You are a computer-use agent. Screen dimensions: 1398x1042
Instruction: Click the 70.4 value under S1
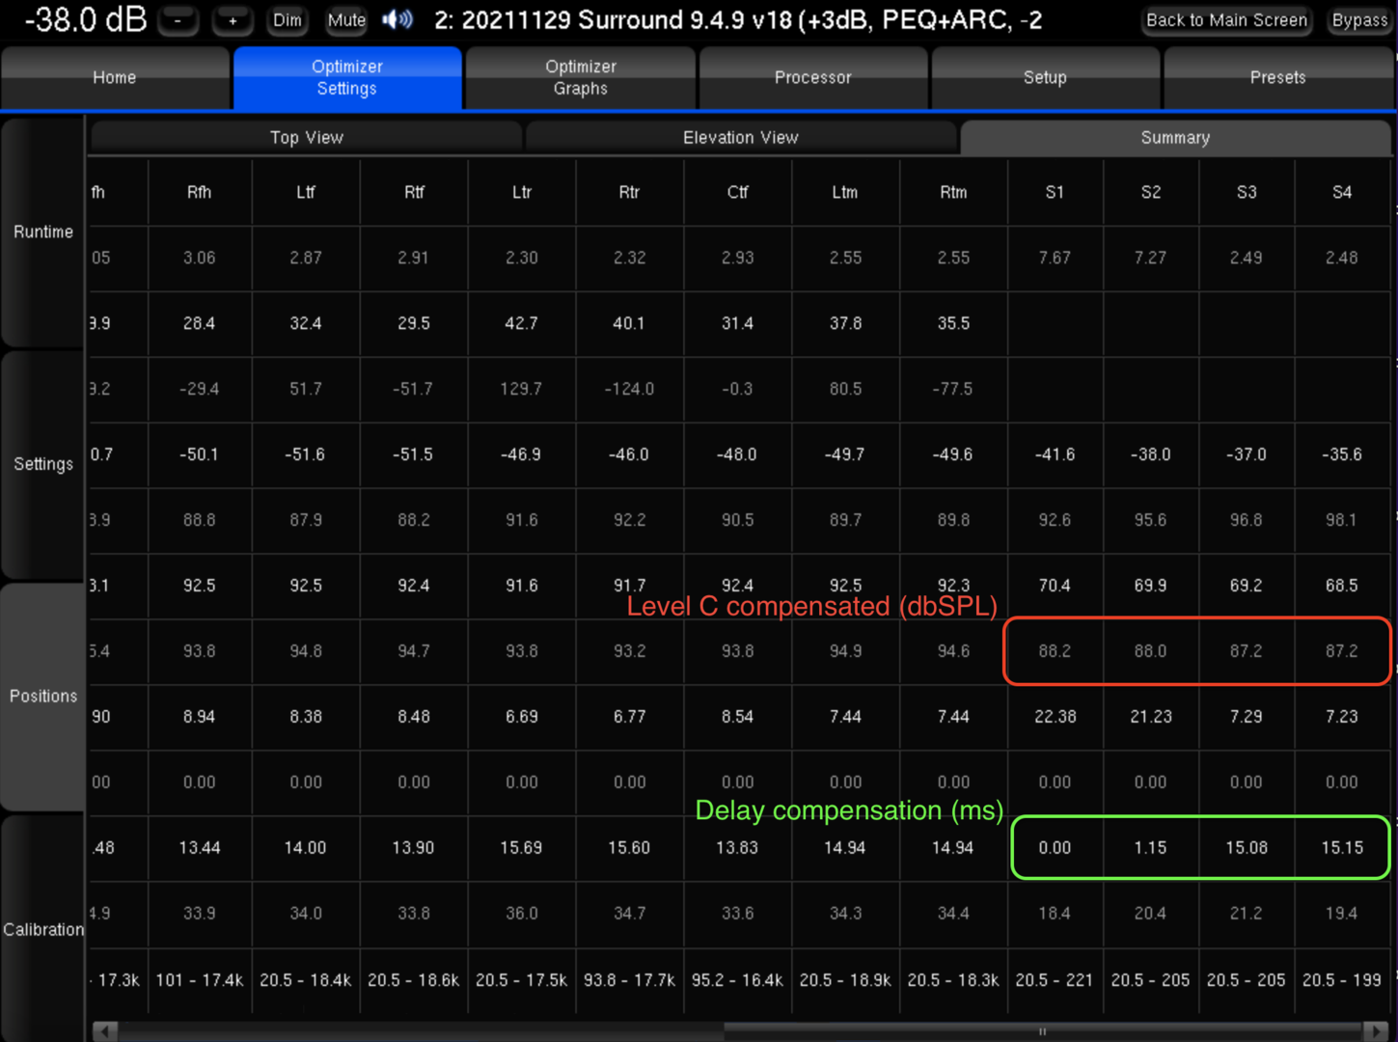coord(1055,586)
